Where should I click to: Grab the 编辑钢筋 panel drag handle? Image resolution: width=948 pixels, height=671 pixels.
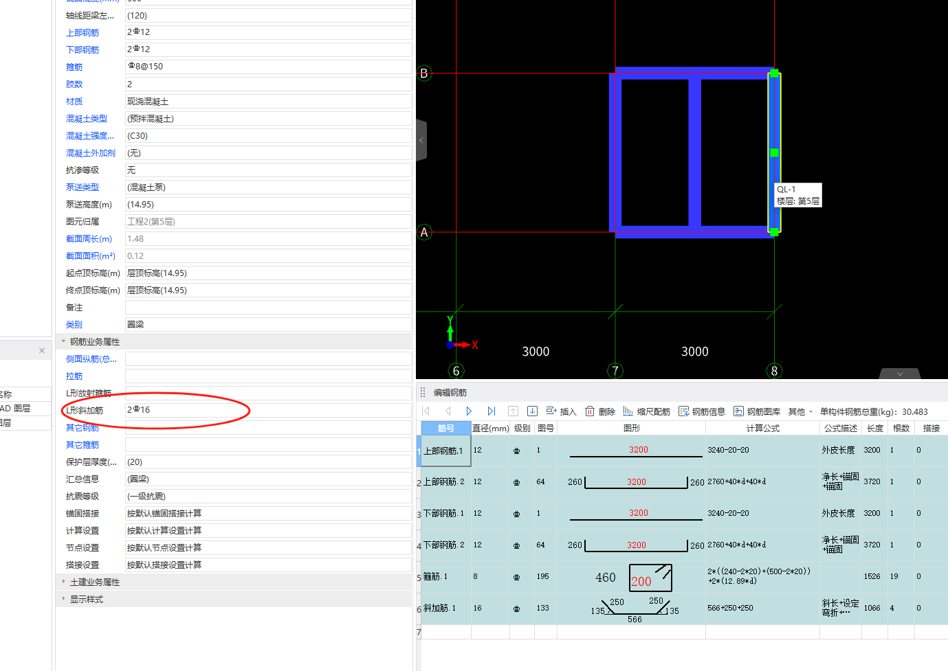click(423, 392)
